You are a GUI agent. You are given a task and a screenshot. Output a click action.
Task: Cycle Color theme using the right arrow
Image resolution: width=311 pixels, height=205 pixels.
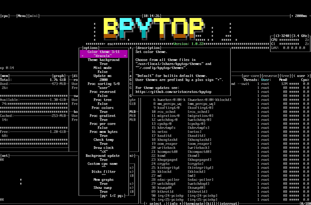pyautogui.click(x=125, y=56)
